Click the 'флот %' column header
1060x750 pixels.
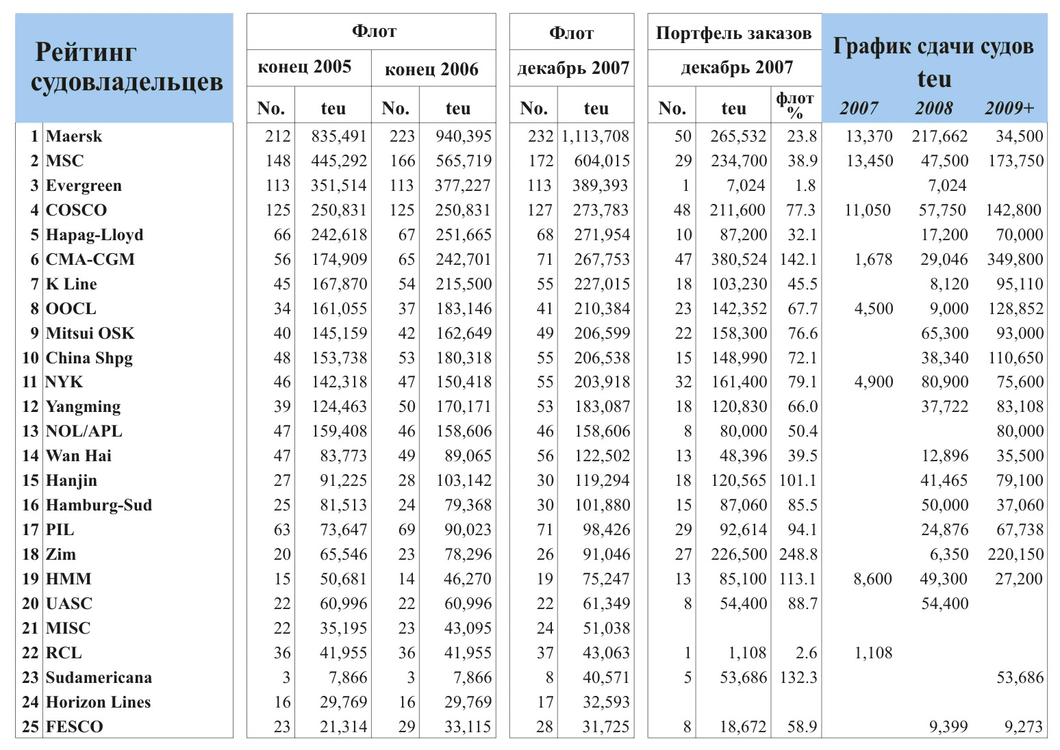pyautogui.click(x=795, y=105)
